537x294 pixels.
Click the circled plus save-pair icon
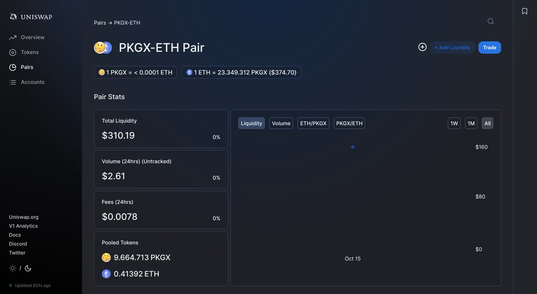(x=422, y=47)
